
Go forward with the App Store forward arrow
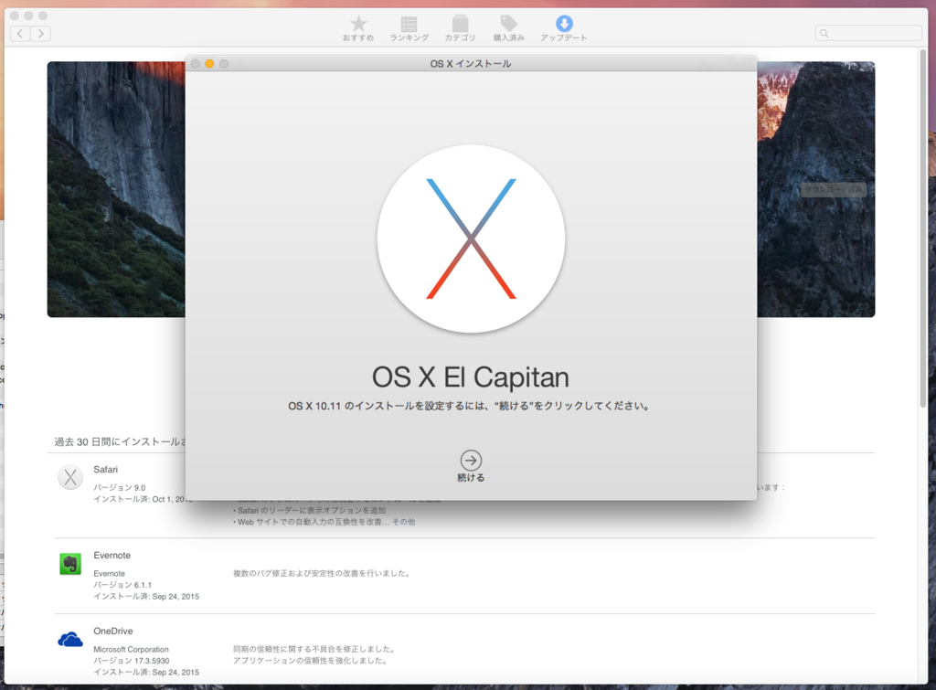pos(40,34)
